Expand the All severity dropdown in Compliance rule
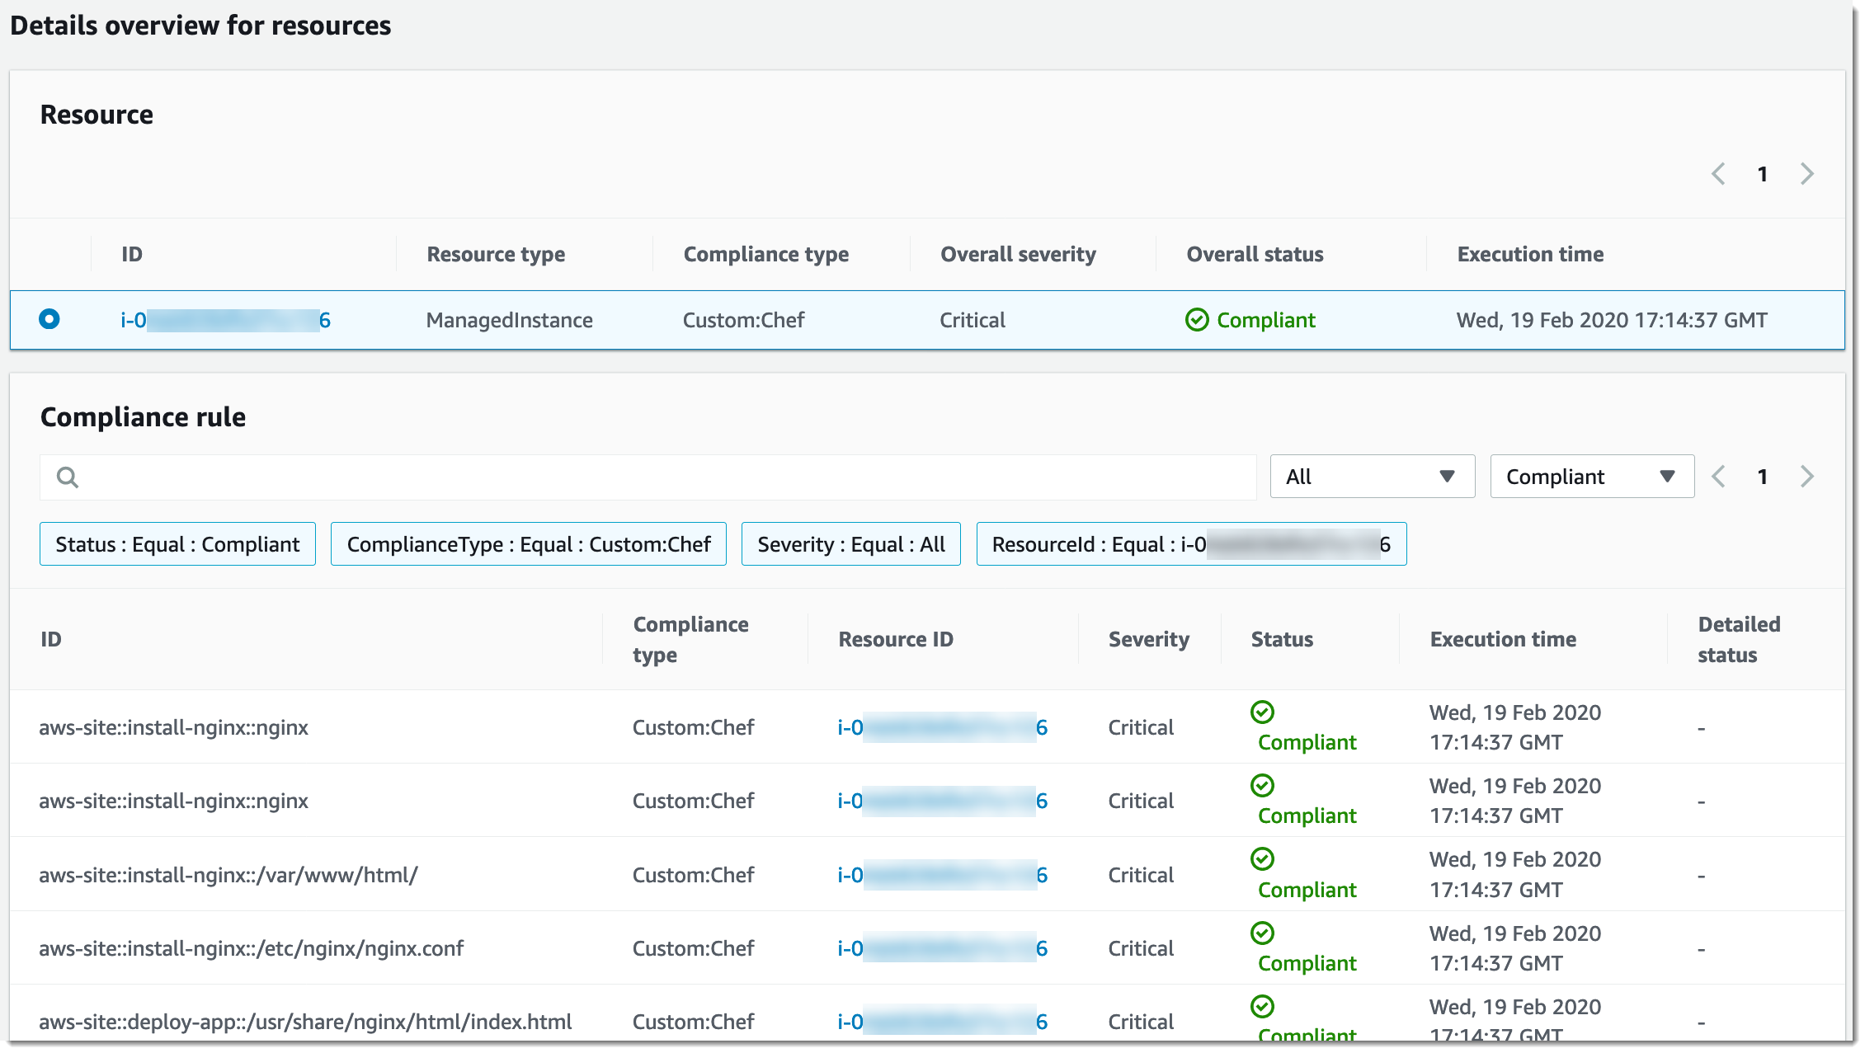 [x=1369, y=475]
